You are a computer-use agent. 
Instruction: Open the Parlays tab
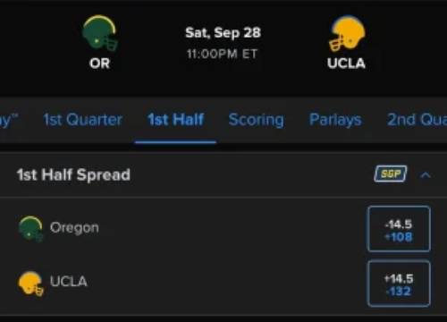pyautogui.click(x=335, y=121)
